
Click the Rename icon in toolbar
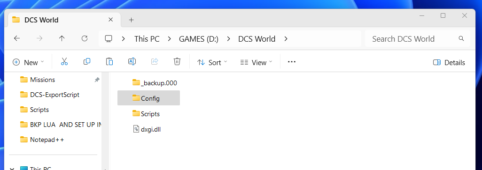click(132, 62)
